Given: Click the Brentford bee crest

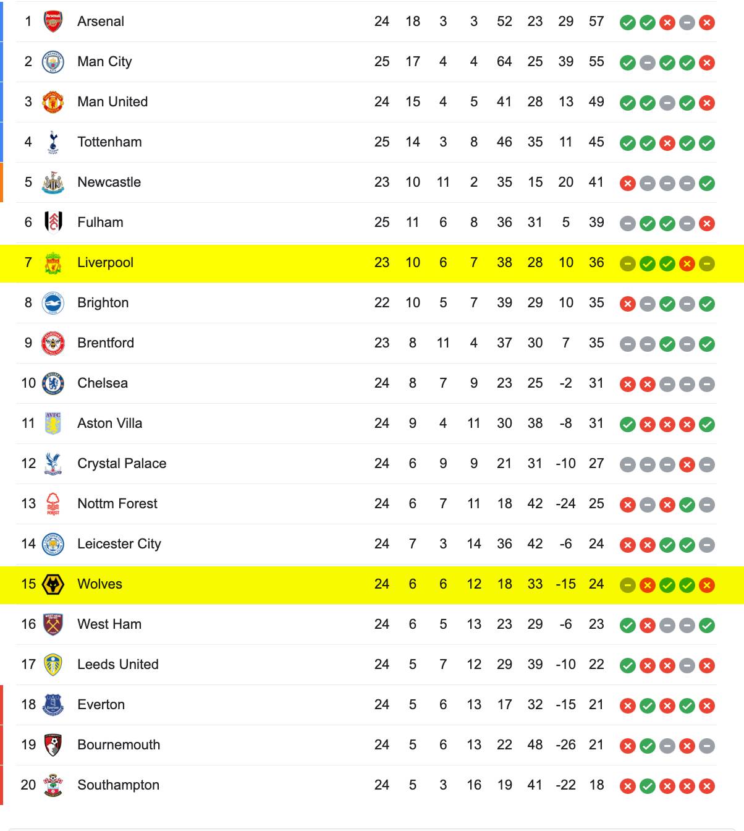Looking at the screenshot, I should click(53, 343).
